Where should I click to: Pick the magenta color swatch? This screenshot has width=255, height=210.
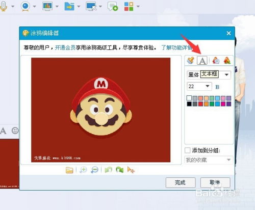point(223,104)
